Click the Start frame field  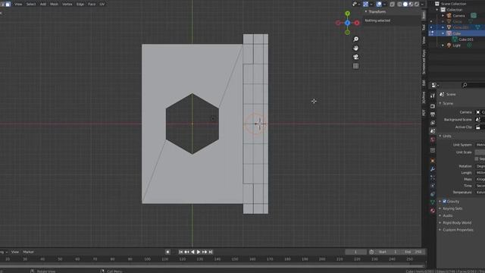387,252
